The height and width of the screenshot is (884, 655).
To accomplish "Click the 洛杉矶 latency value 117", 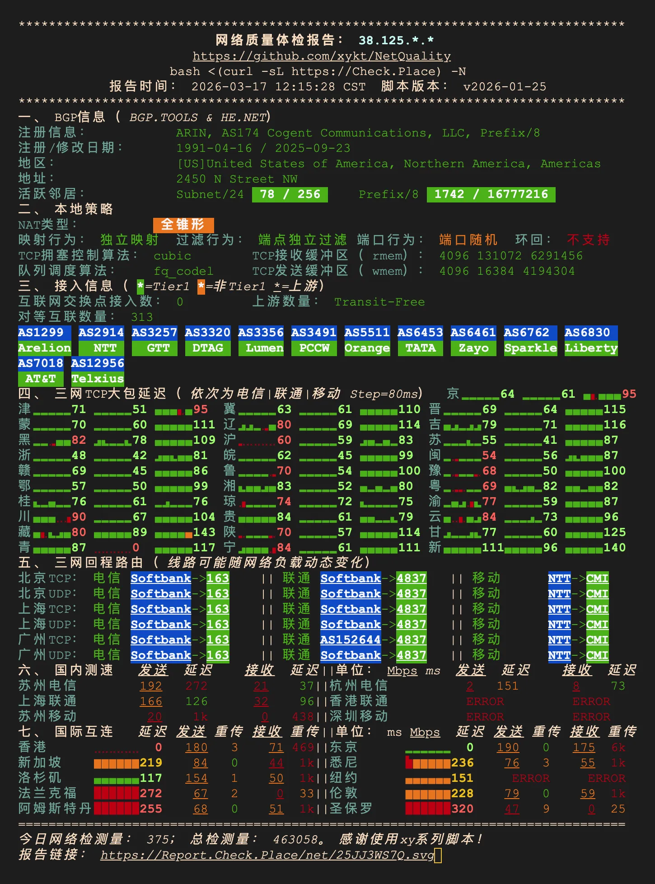I will [x=151, y=778].
